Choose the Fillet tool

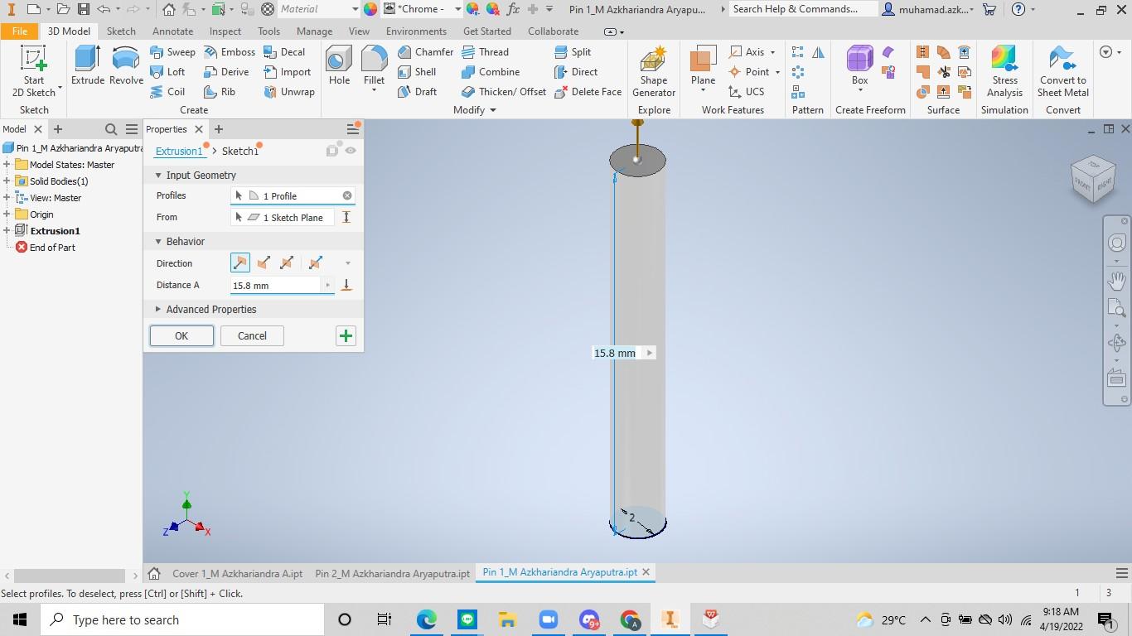(374, 65)
